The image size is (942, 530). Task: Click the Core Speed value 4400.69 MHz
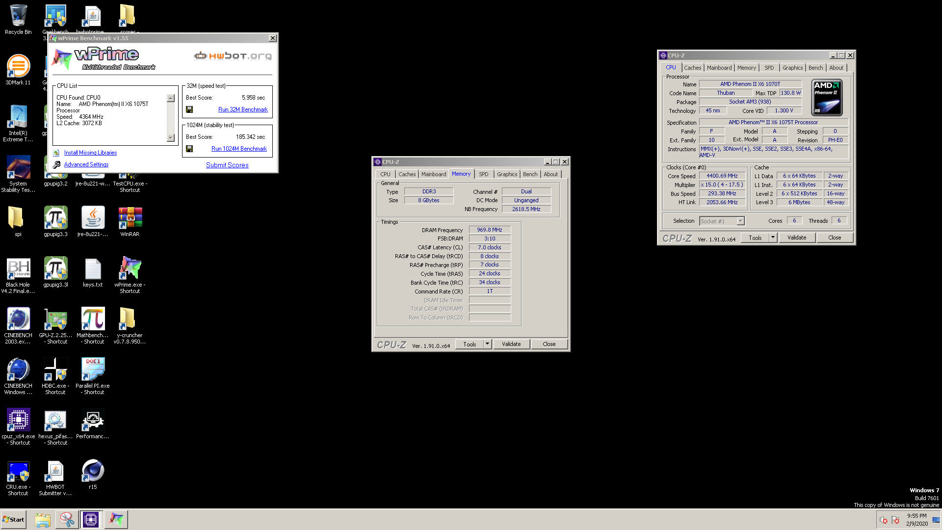pos(722,176)
